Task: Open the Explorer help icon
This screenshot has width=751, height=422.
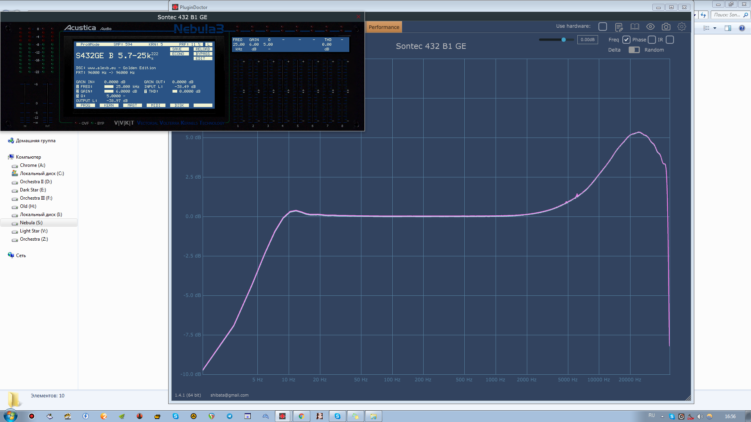Action: tap(742, 28)
